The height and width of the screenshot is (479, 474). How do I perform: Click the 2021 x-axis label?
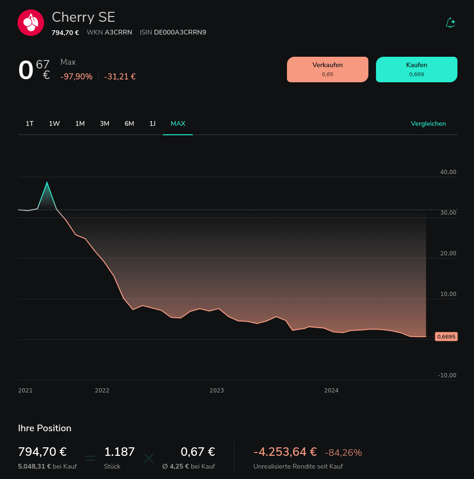[x=26, y=391]
